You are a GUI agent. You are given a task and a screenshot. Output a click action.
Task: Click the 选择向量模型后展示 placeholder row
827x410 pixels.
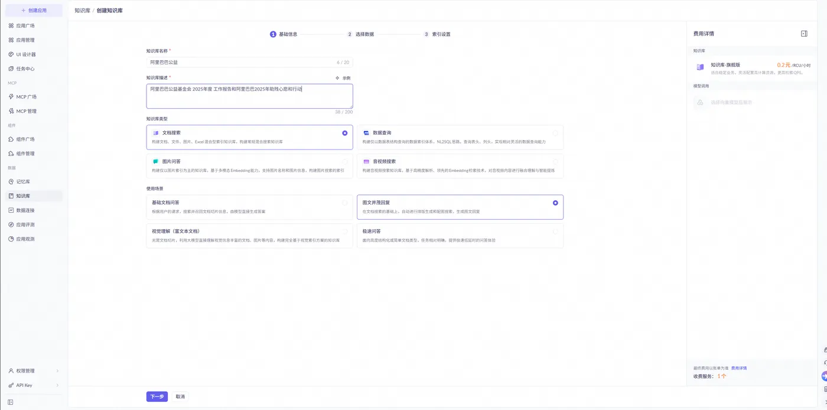pyautogui.click(x=752, y=102)
